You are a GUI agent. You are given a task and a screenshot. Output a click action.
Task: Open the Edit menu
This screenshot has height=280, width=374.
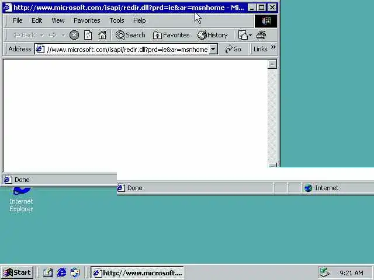pos(37,20)
